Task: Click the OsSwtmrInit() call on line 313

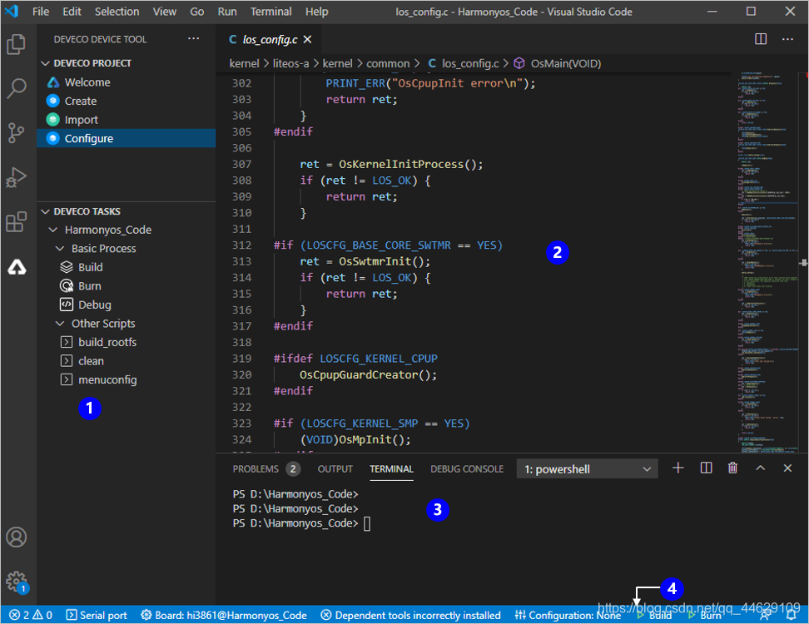Action: click(384, 261)
